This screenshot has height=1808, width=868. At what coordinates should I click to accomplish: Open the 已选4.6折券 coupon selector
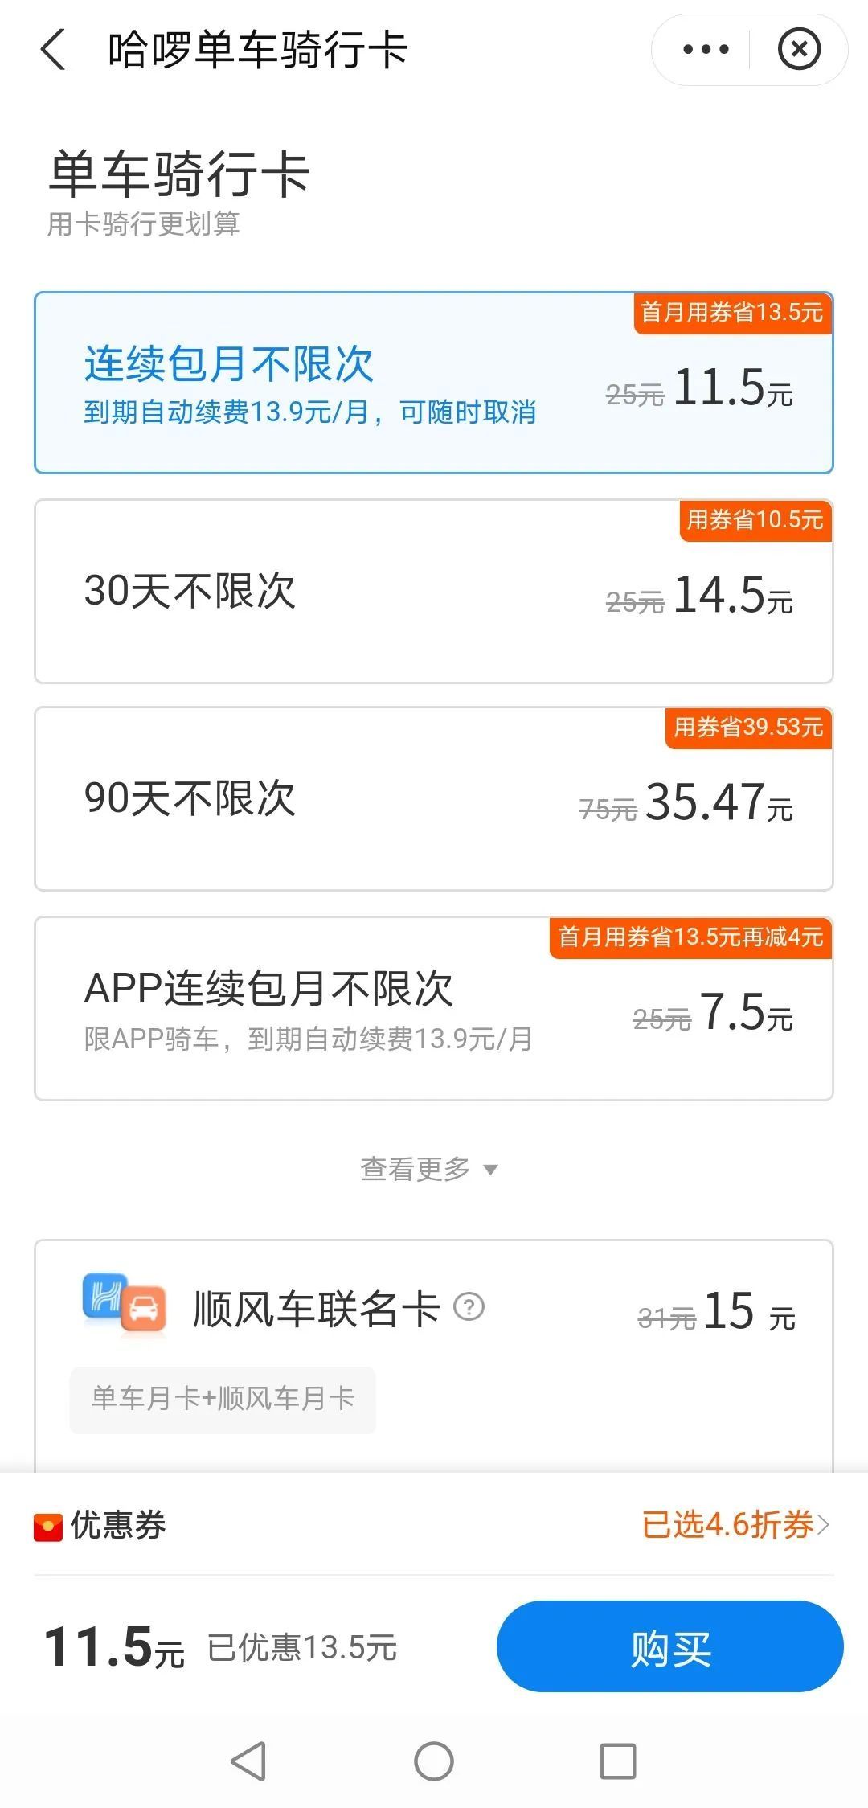tap(735, 1525)
